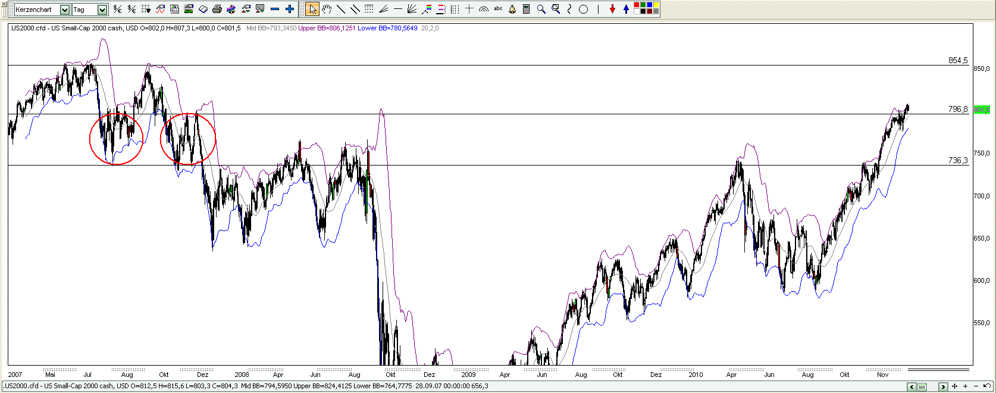Click the Upper BB=806,1251 indicator label

tap(326, 28)
